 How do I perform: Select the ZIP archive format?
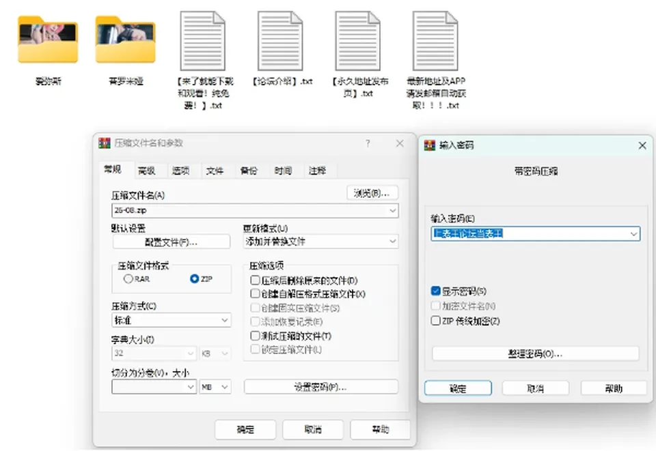point(194,278)
